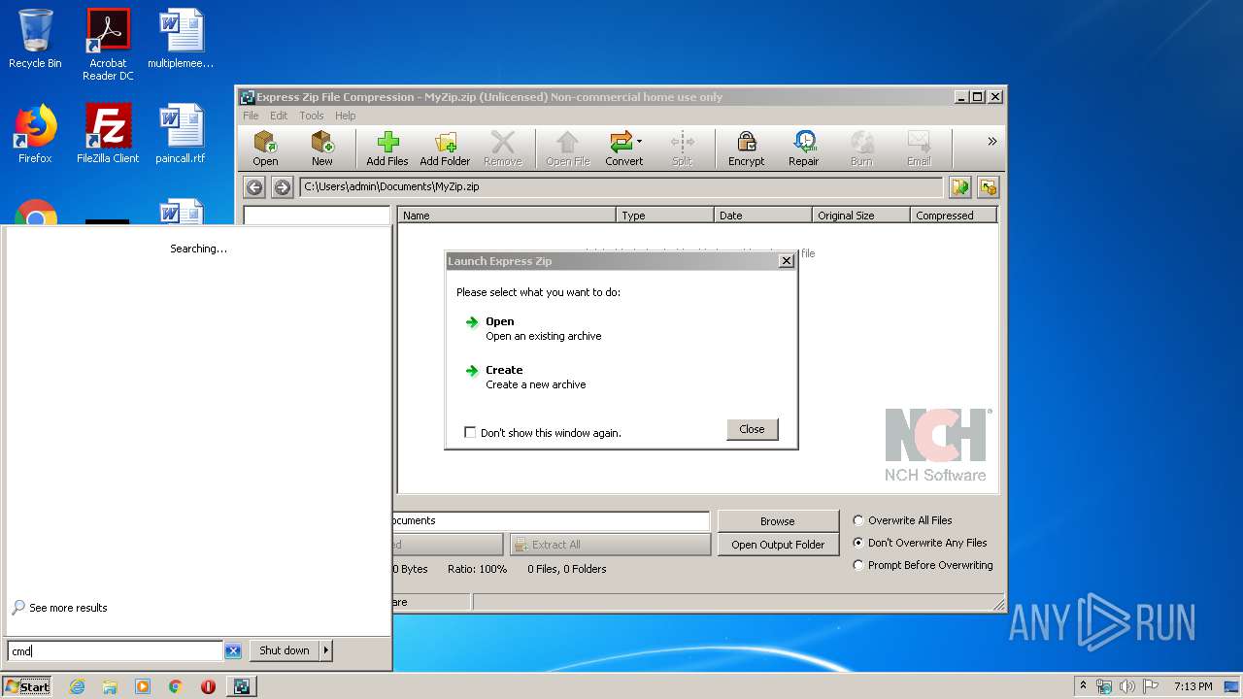This screenshot has width=1243, height=699.
Task: Click the Repair toolbar icon
Action: point(803,149)
